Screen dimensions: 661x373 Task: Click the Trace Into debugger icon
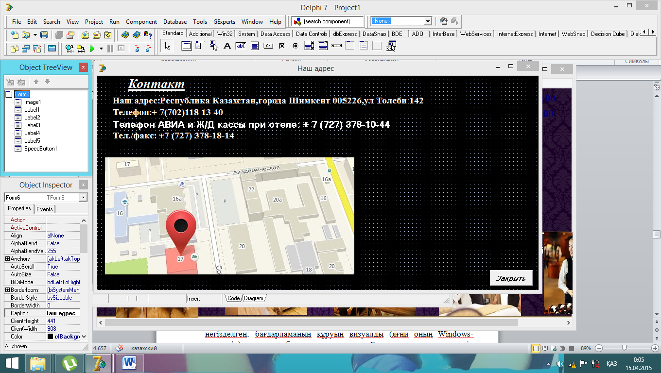137,49
